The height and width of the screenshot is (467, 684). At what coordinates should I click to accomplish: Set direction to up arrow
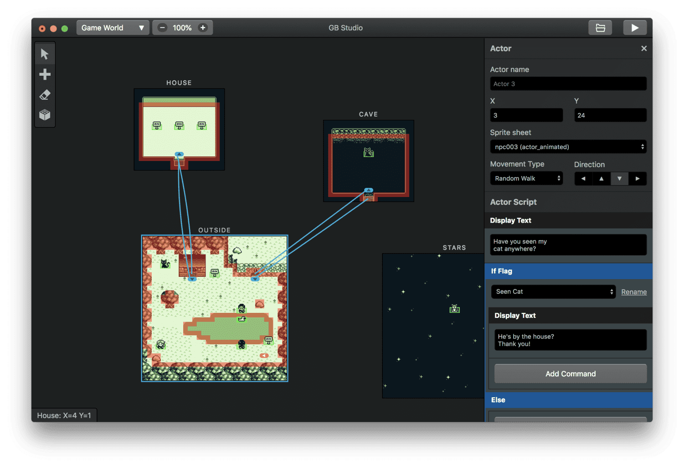[x=602, y=179]
